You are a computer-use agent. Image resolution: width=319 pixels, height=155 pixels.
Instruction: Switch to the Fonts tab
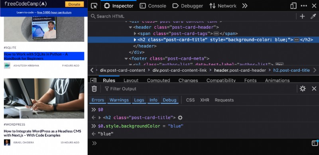250,80
